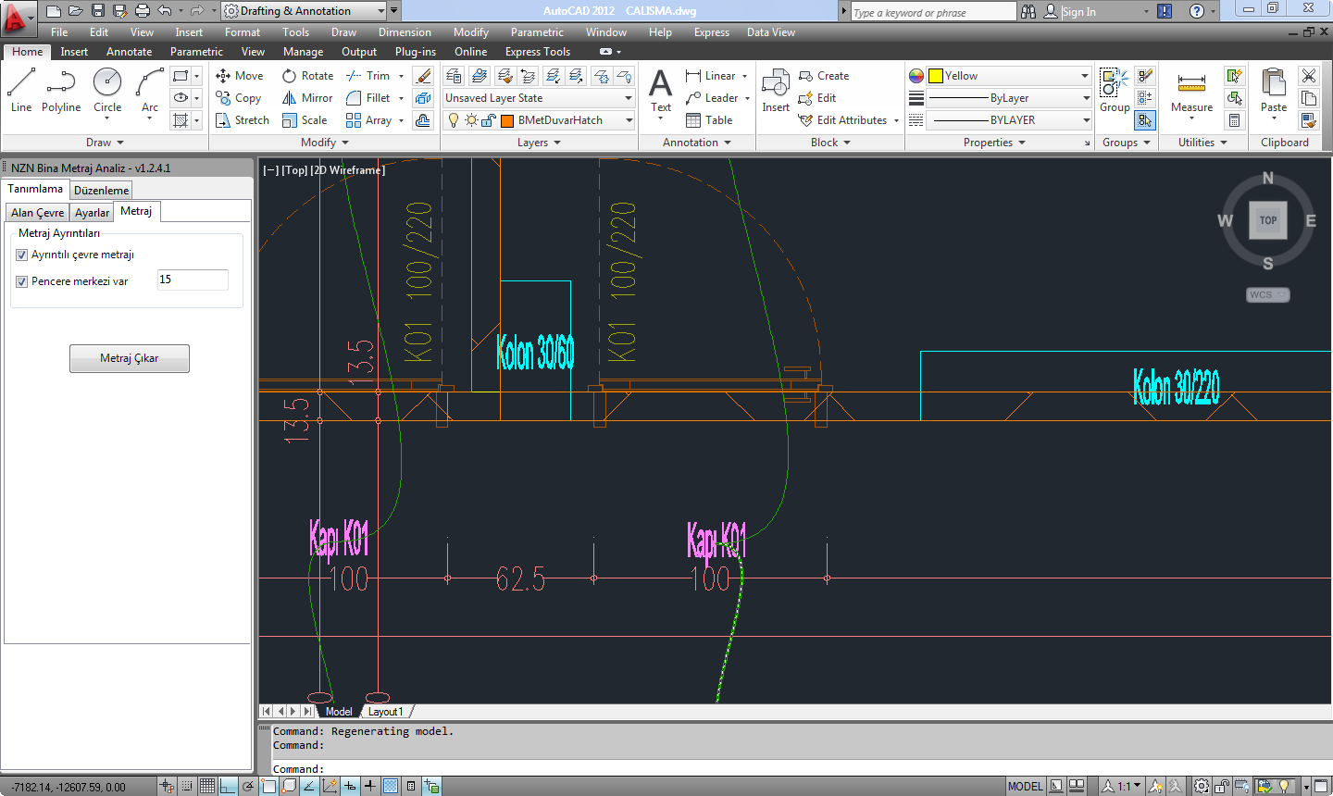The image size is (1333, 796).
Task: Switch to the Düzenleme tab
Action: (102, 191)
